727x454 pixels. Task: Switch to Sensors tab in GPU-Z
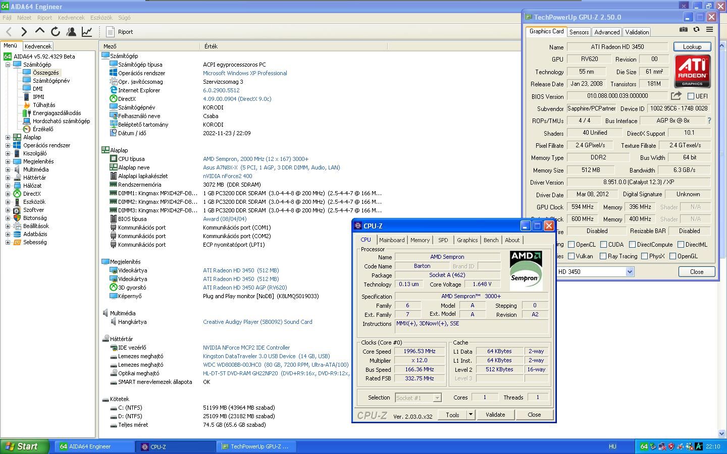579,32
